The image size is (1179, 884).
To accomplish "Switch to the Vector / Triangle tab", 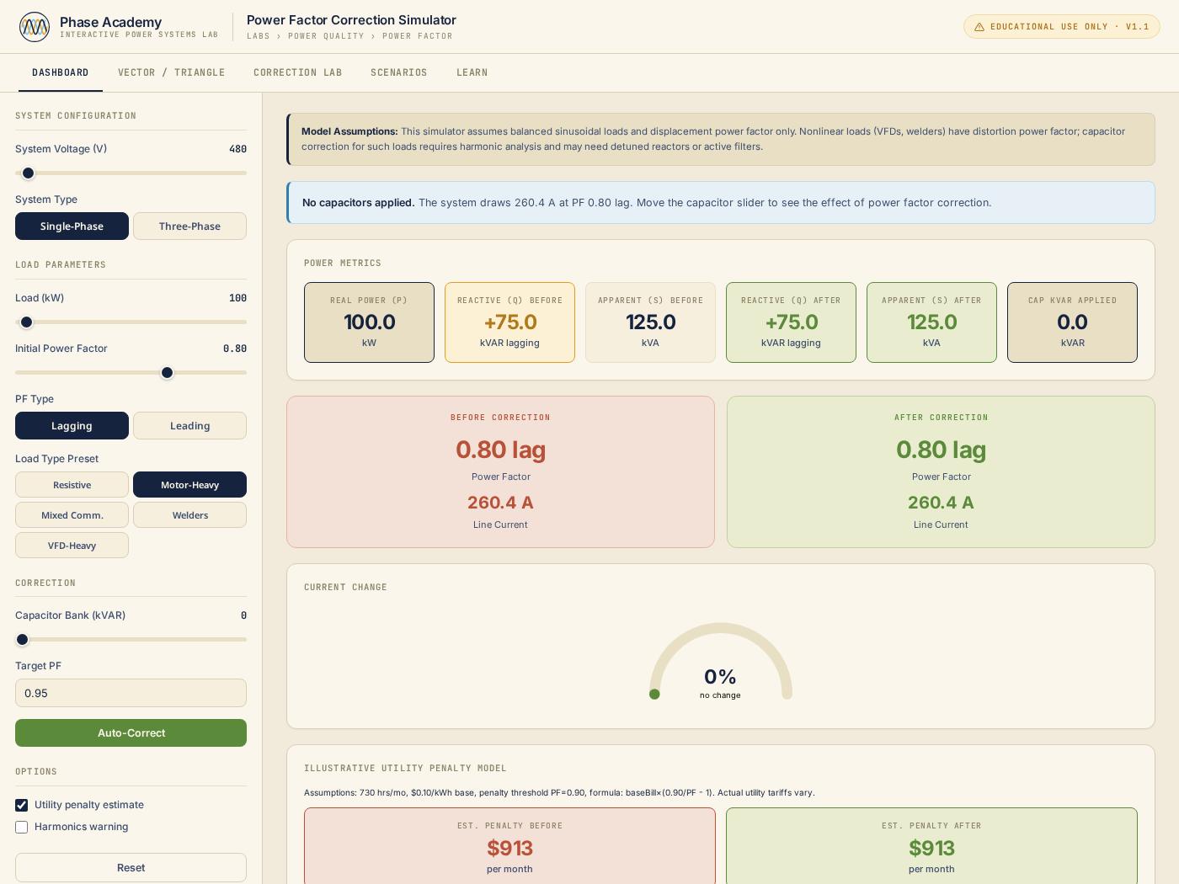I will pos(172,72).
